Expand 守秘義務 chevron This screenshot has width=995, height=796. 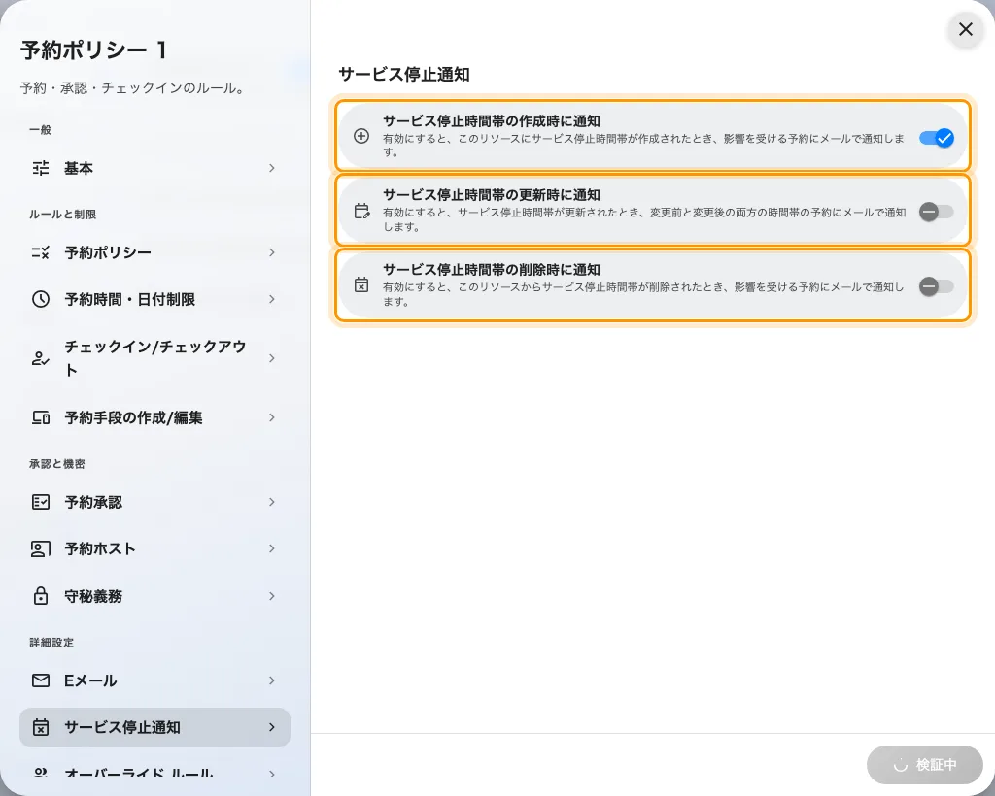click(x=272, y=596)
